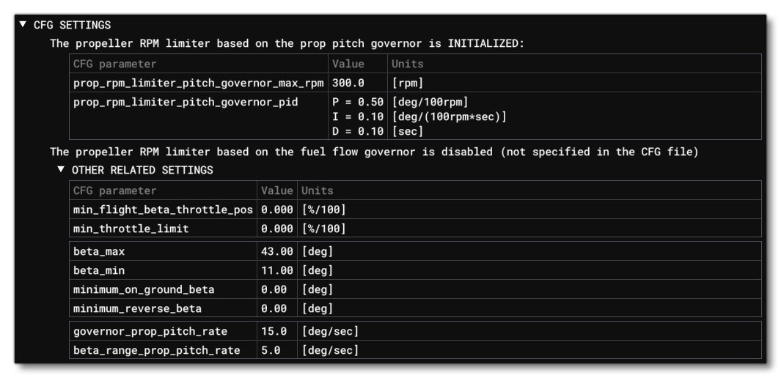Click the I = 0.10 value
The width and height of the screenshot is (781, 378).
(359, 116)
